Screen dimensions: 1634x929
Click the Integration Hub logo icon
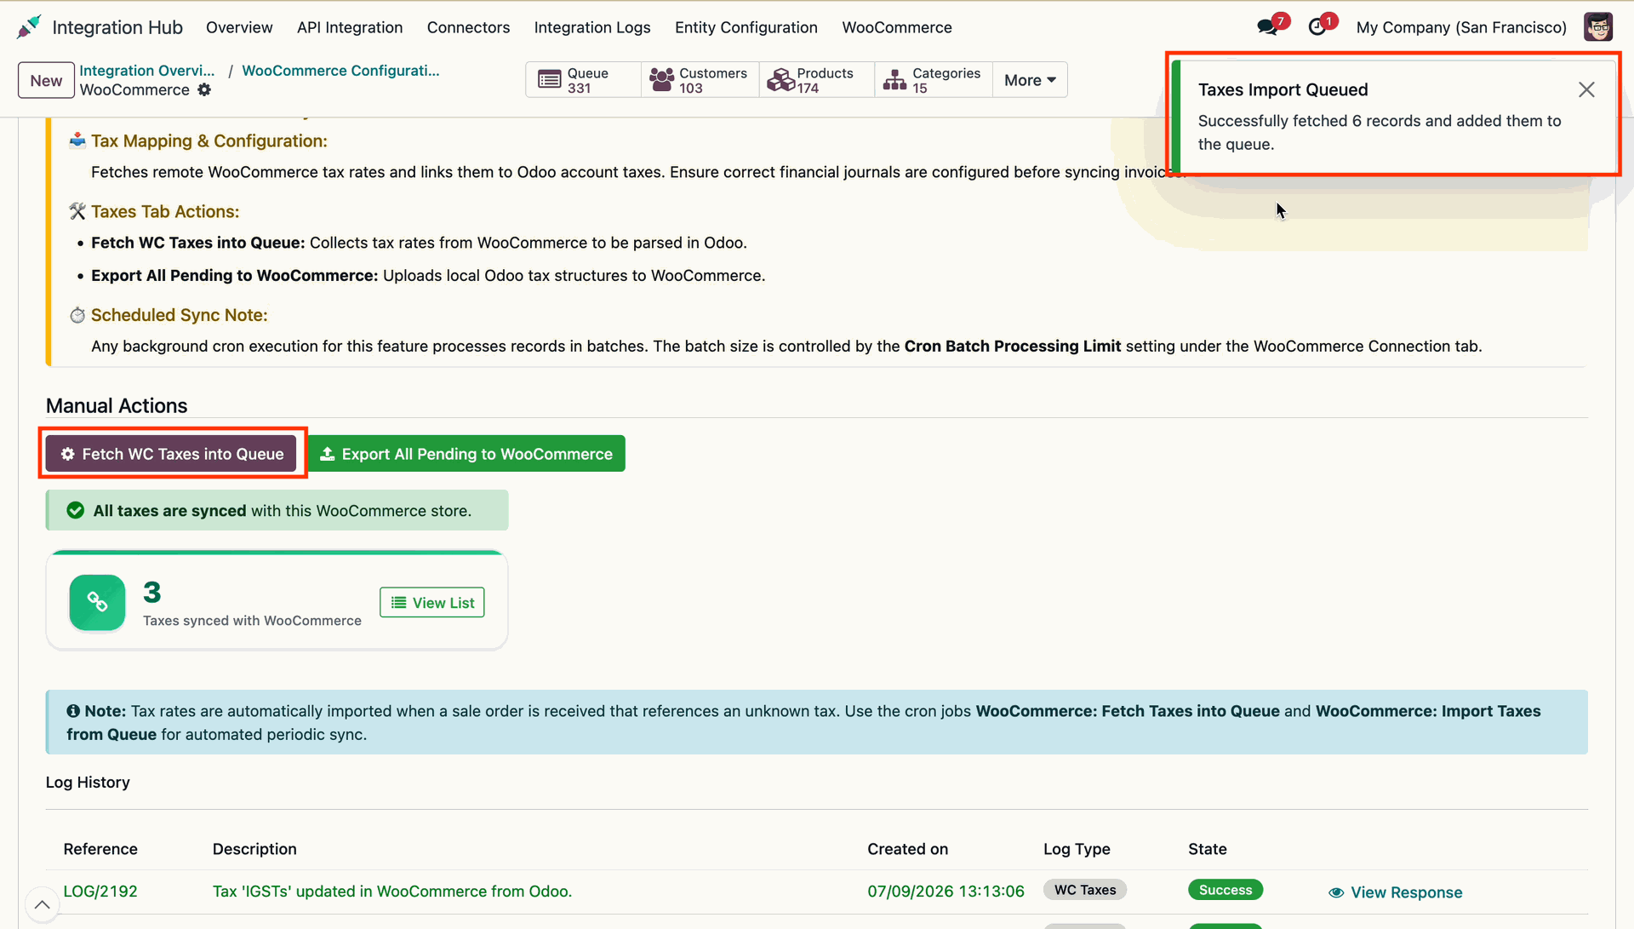pyautogui.click(x=28, y=27)
